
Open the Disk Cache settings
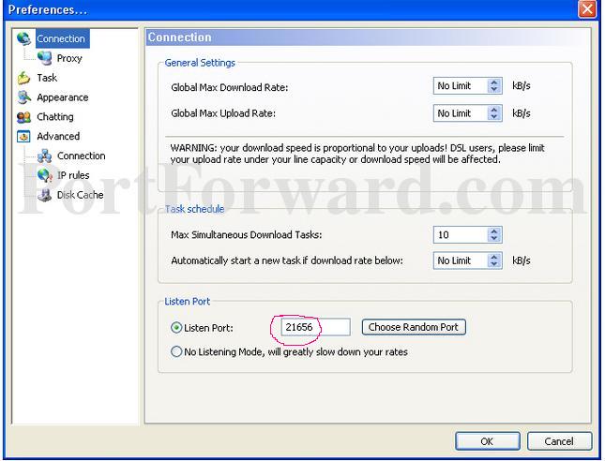point(81,195)
